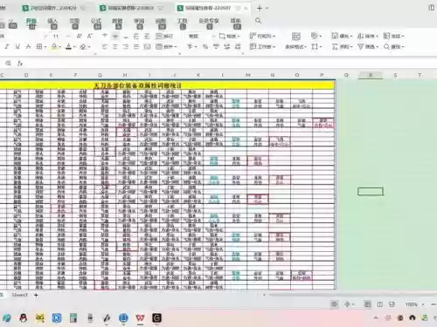Click the search magnifier icon in ribbon

click(258, 21)
